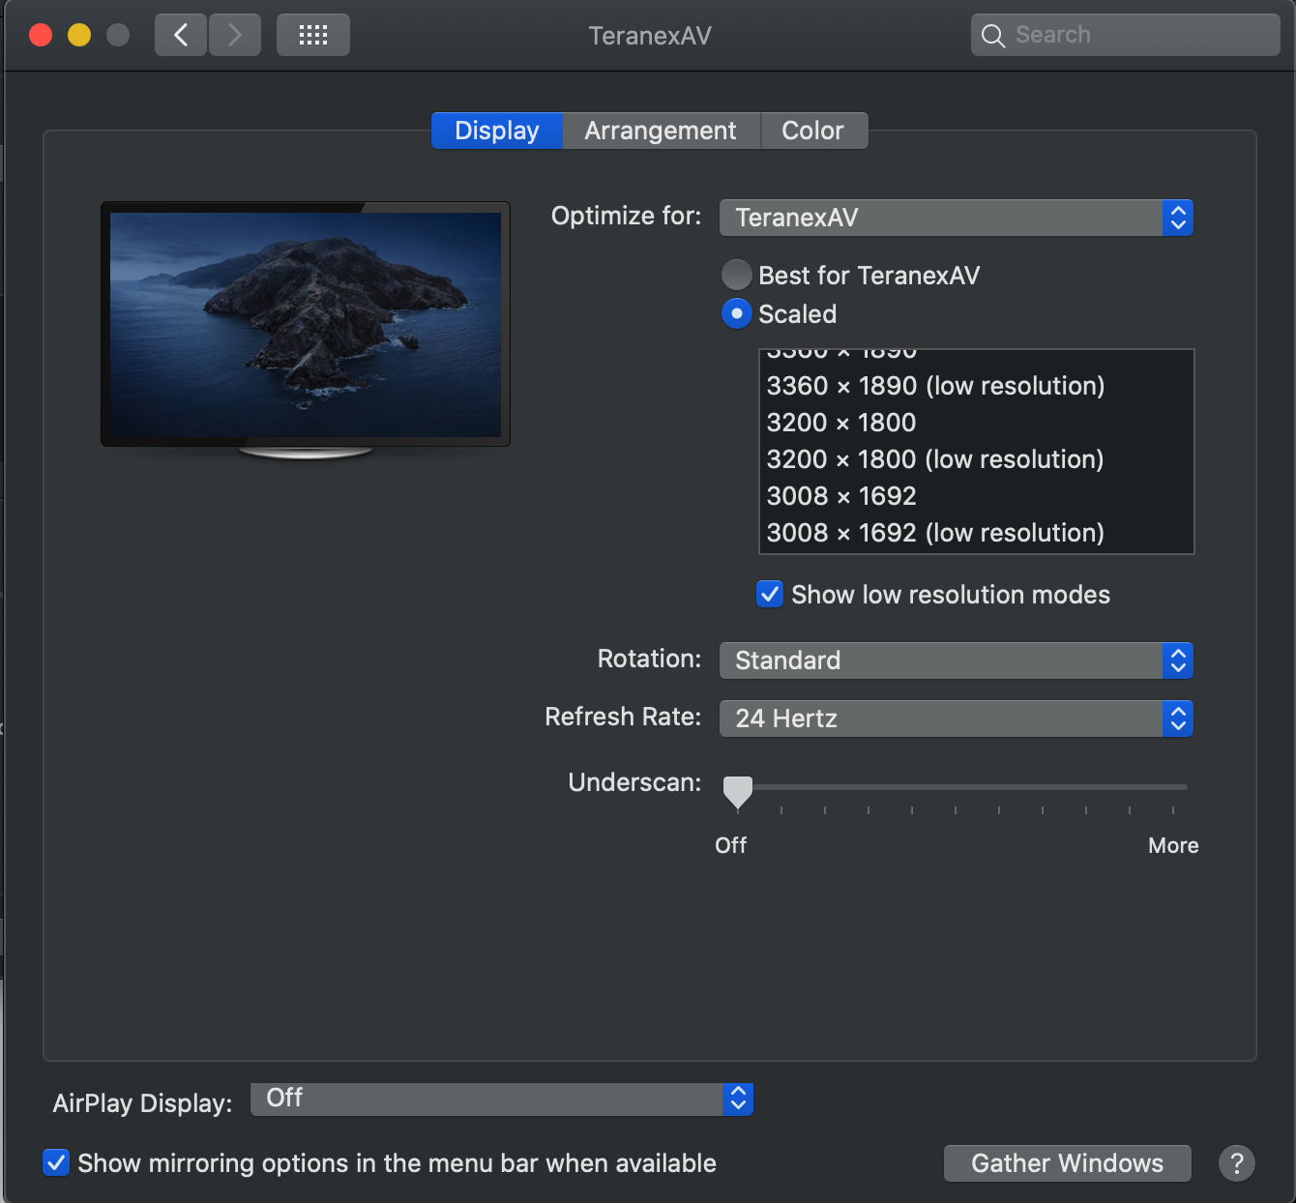Close the window with the red button

(41, 36)
